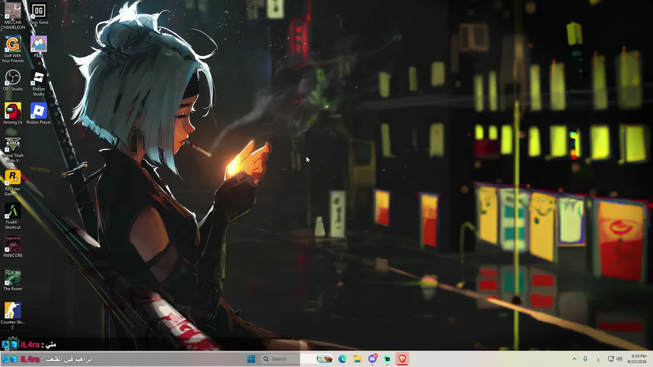Open network settings from the system tray
Screen dimensions: 653x367
pyautogui.click(x=611, y=359)
